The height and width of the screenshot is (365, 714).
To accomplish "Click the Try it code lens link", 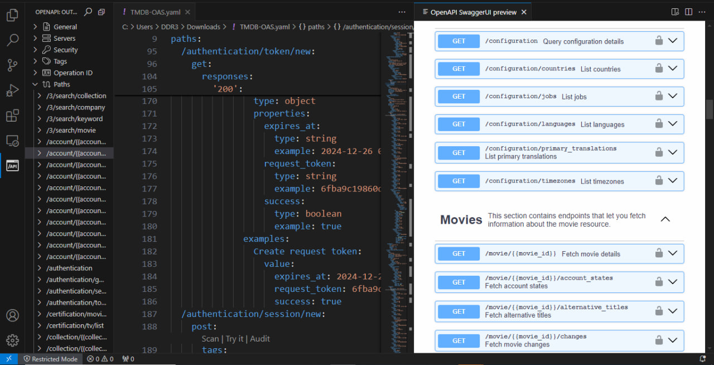I will coord(234,338).
